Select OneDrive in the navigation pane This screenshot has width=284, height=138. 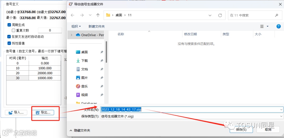pyautogui.click(x=90, y=35)
